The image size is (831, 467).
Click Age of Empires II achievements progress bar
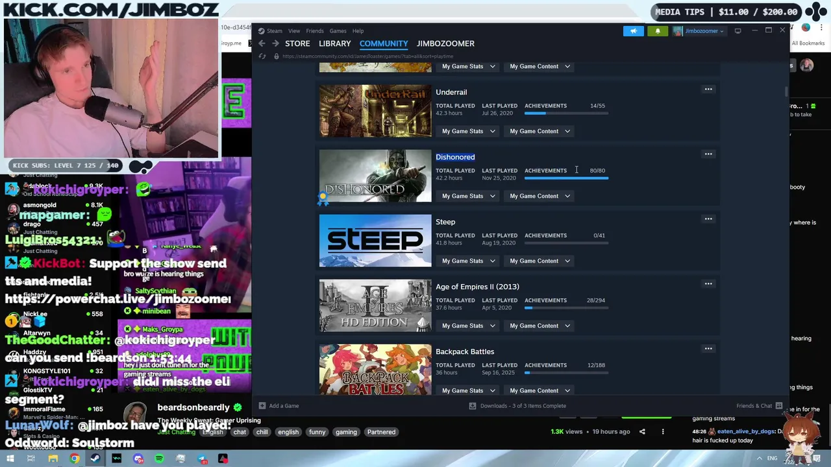[566, 307]
